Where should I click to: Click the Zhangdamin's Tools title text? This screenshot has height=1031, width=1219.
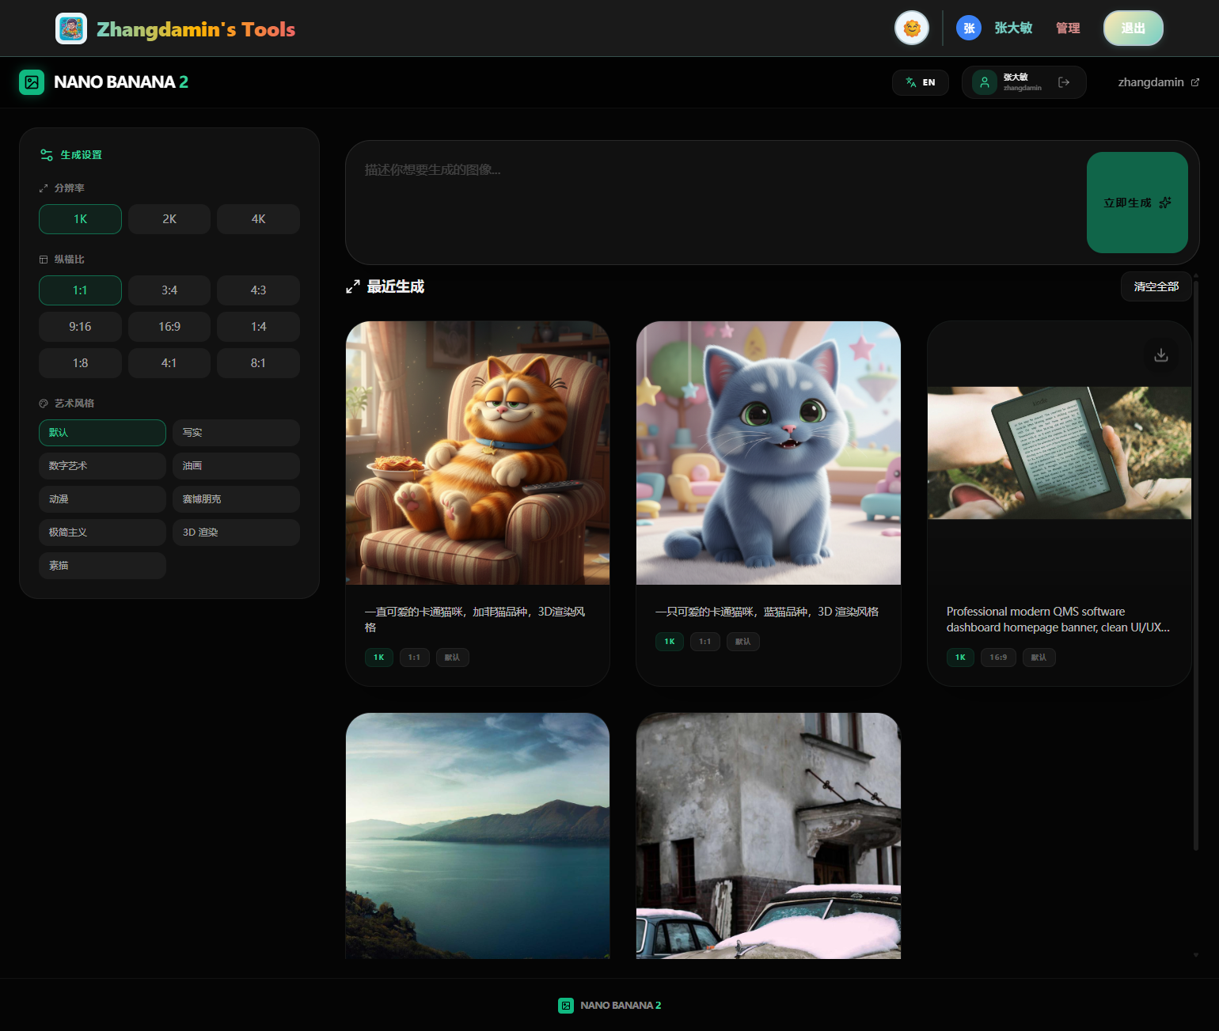click(196, 29)
